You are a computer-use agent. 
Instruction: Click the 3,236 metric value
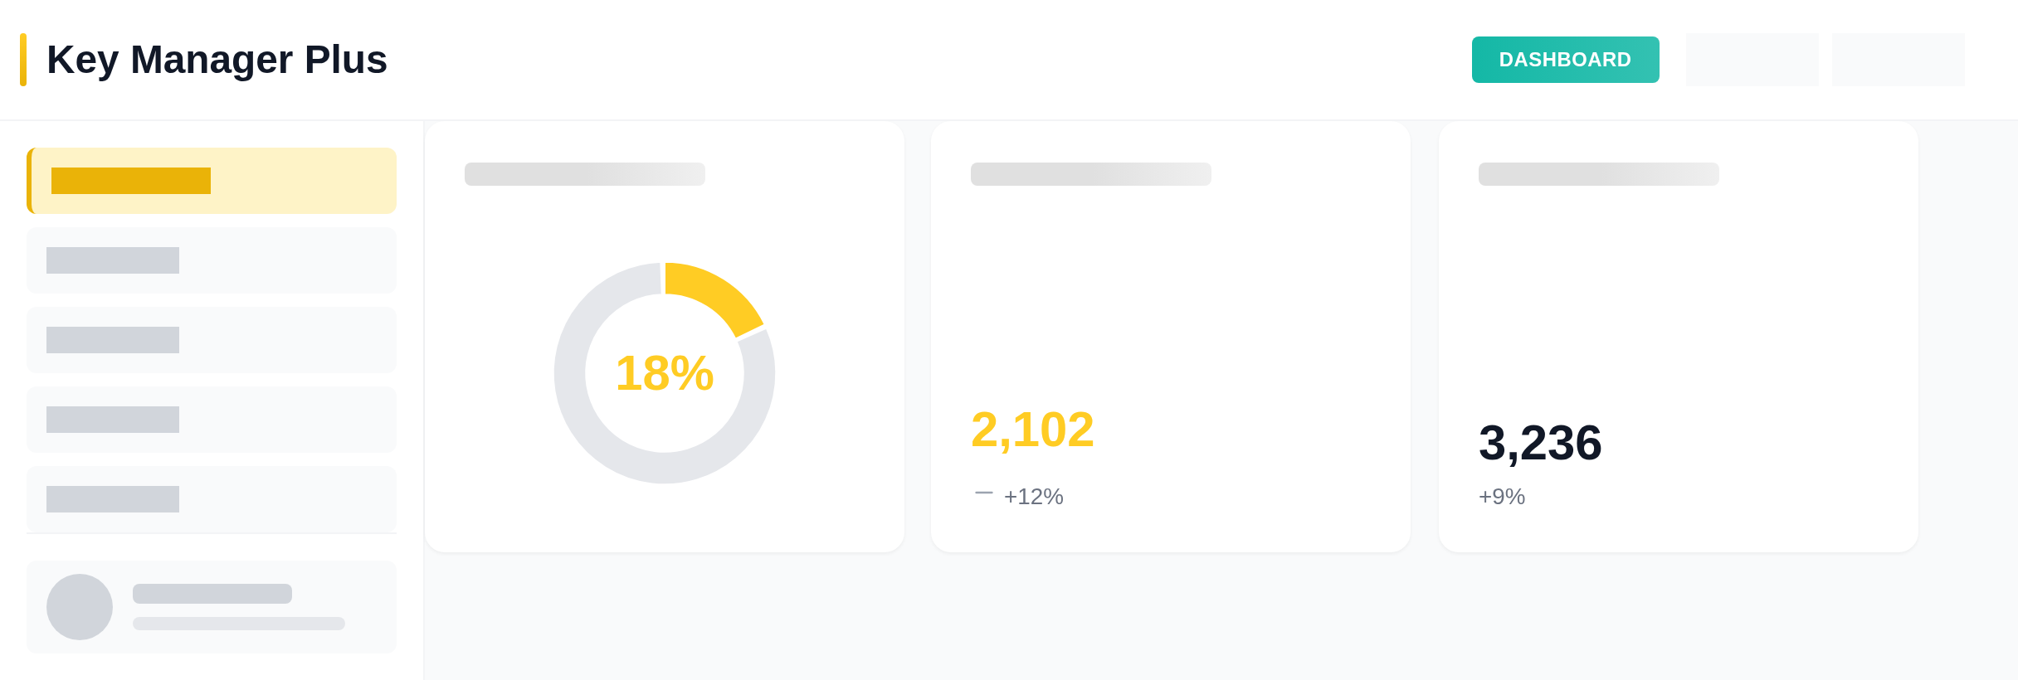[x=1540, y=443]
